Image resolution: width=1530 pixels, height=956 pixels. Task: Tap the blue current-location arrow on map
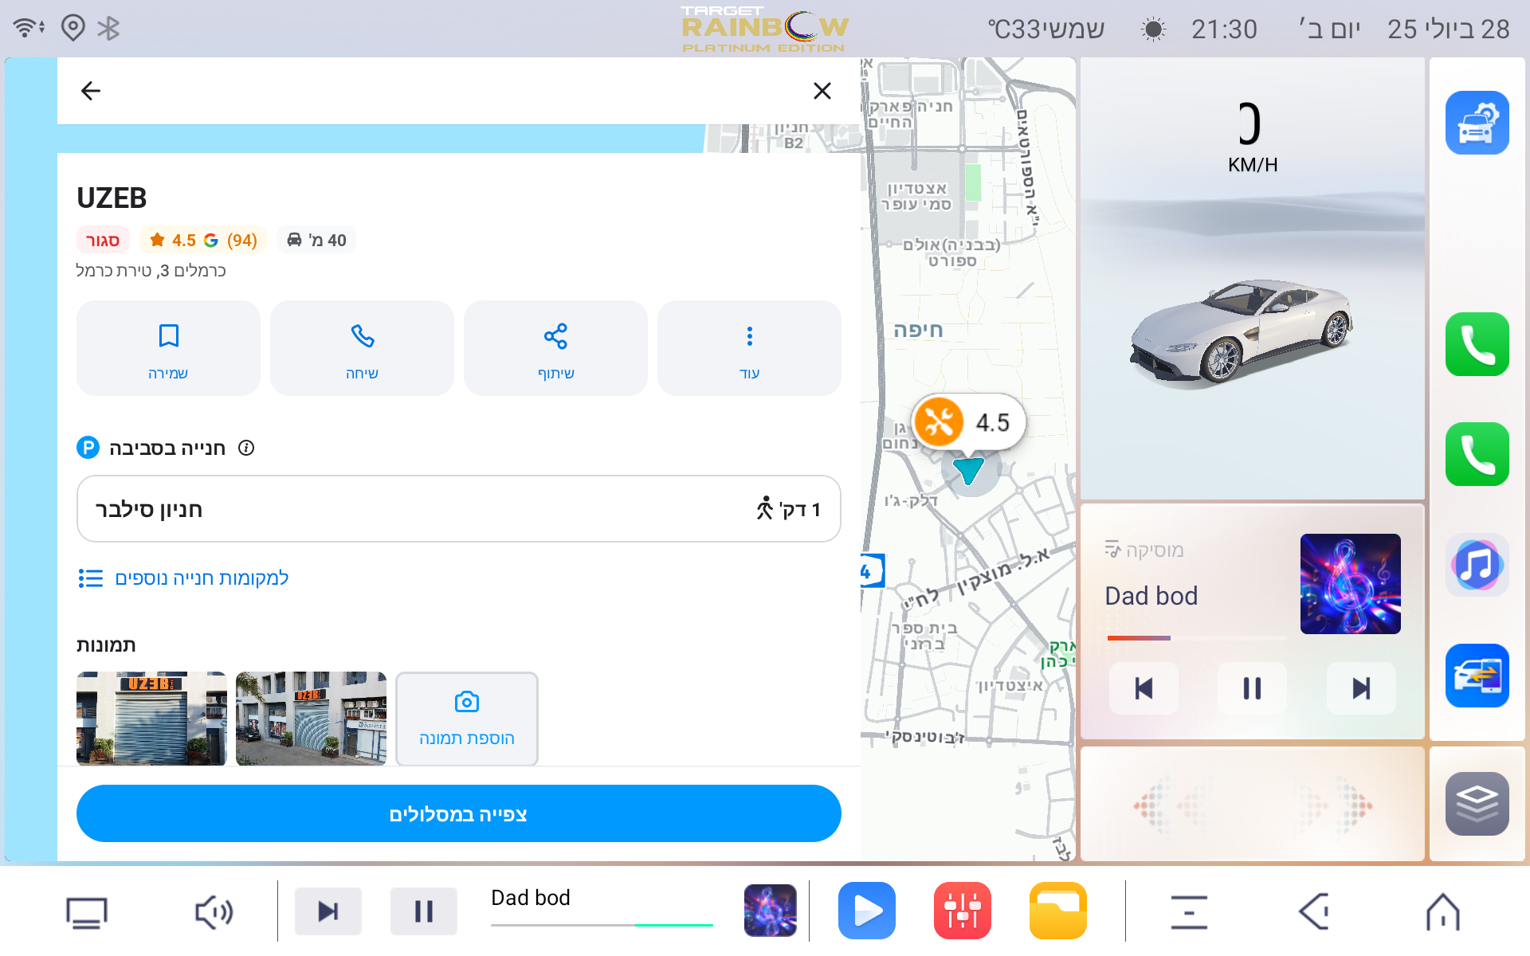pos(969,470)
